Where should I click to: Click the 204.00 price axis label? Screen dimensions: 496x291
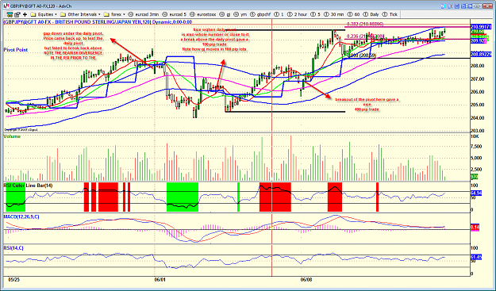tap(478, 118)
